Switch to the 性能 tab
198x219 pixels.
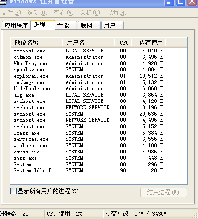[x=66, y=25]
